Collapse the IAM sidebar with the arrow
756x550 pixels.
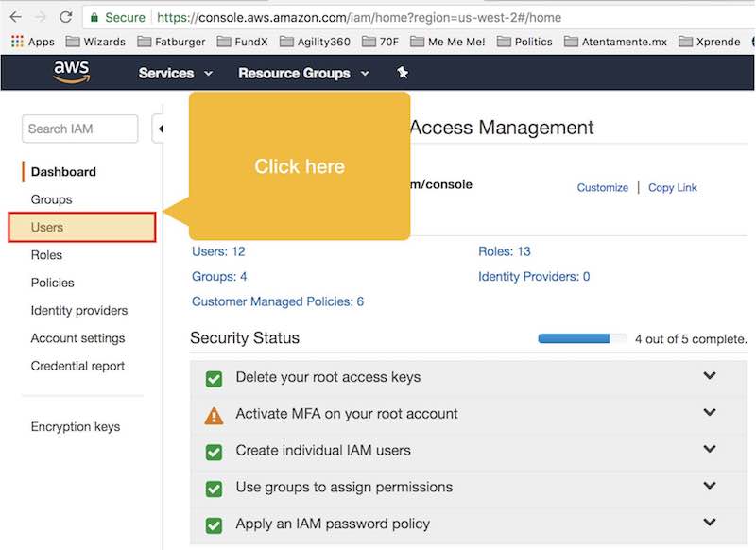[x=160, y=129]
